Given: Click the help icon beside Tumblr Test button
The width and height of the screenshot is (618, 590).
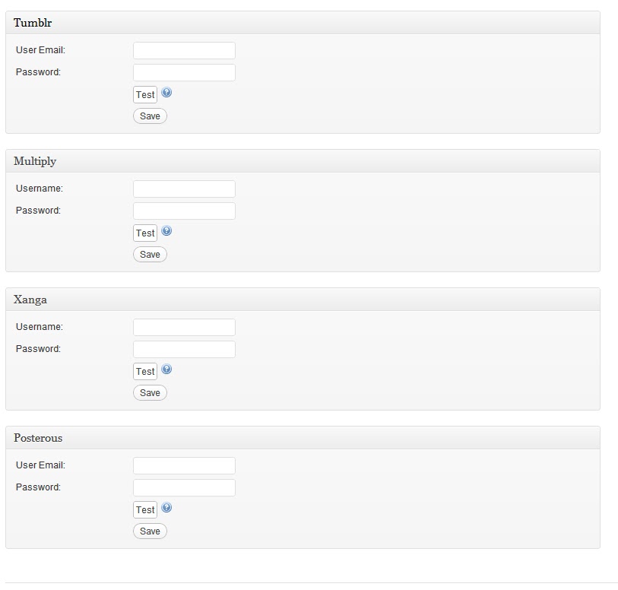Looking at the screenshot, I should pos(166,93).
